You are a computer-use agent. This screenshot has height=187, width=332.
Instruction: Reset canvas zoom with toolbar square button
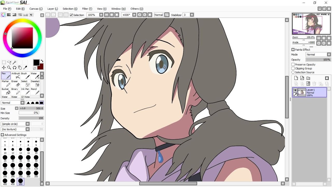point(117,15)
